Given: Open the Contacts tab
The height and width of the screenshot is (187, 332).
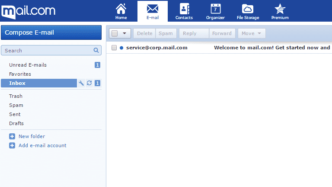Looking at the screenshot, I should (184, 11).
